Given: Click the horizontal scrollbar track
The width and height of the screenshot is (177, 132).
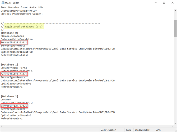Looking at the screenshot, I should click(x=87, y=126).
